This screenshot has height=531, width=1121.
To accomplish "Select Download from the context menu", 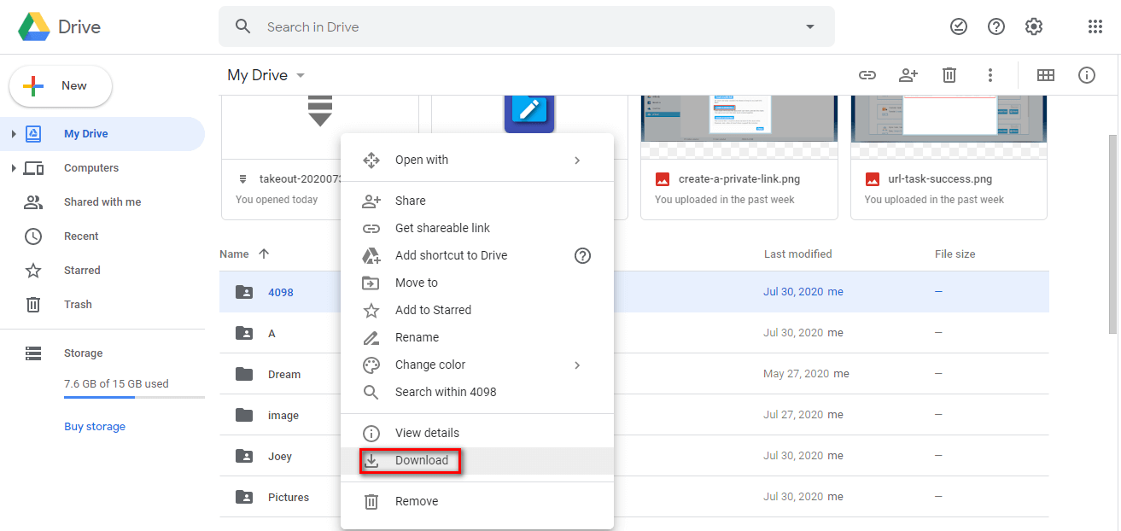I will pyautogui.click(x=421, y=460).
